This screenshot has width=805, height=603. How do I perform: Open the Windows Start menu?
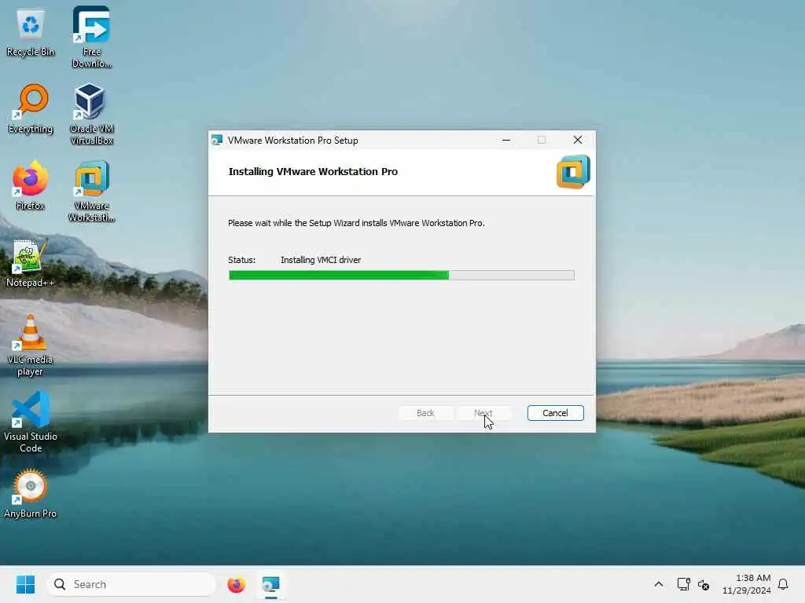pos(25,584)
